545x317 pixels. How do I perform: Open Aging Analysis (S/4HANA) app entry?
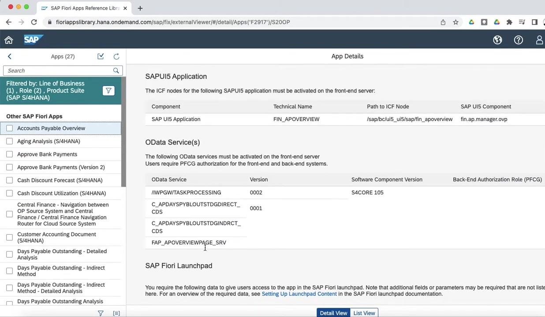(x=61, y=141)
